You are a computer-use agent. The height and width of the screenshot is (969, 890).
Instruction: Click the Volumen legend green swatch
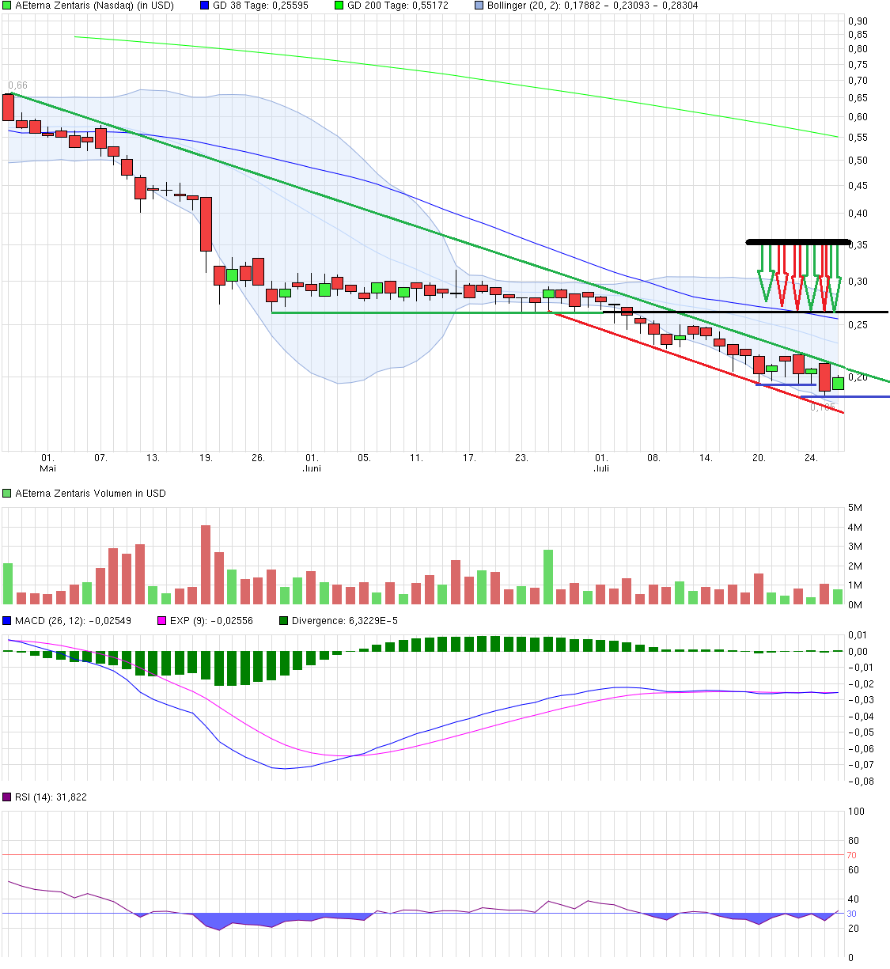(7, 494)
